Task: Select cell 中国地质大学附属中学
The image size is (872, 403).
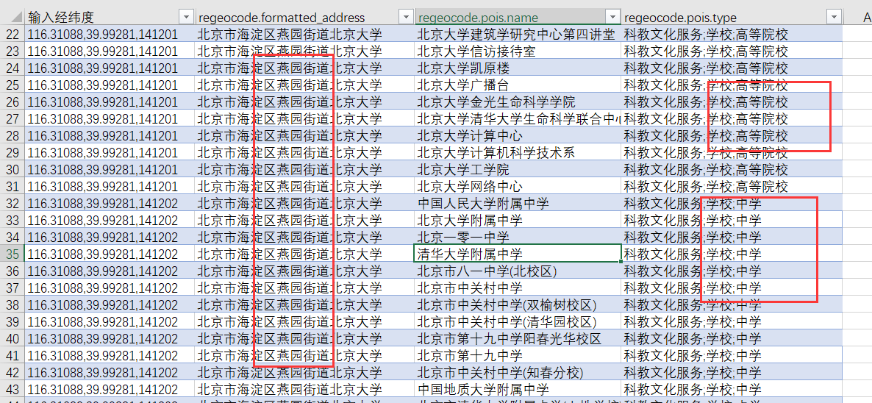Action: coord(518,388)
